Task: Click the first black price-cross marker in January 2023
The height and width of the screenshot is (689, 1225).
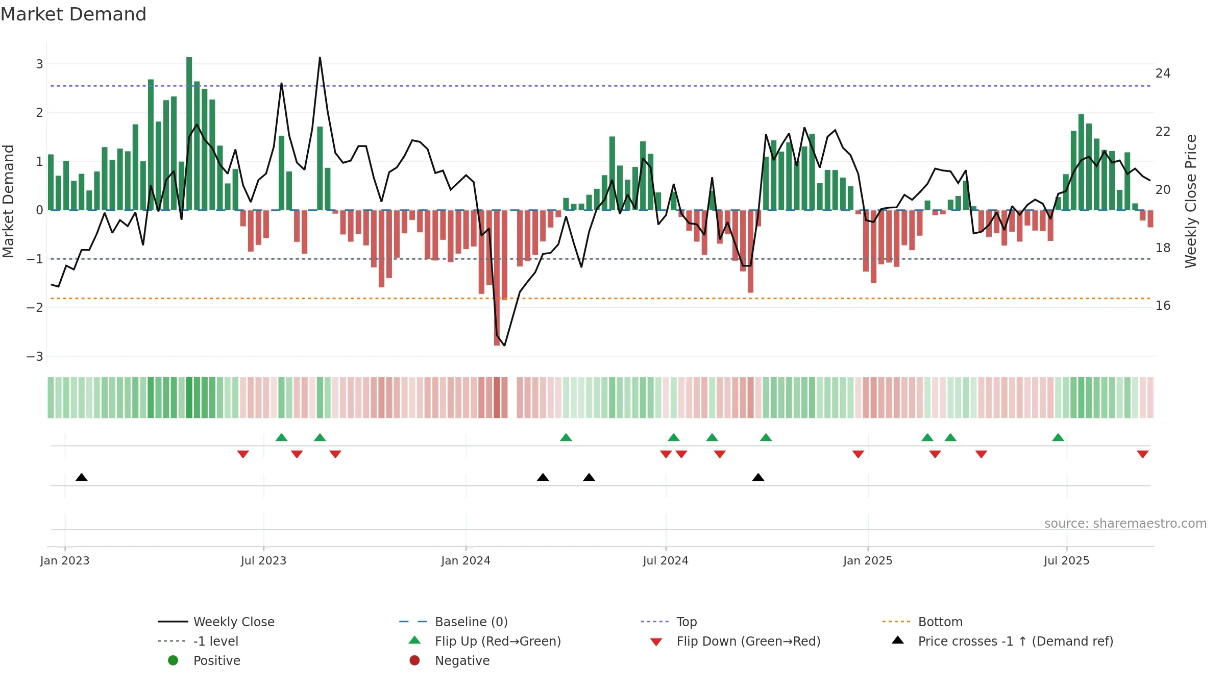Action: (82, 477)
